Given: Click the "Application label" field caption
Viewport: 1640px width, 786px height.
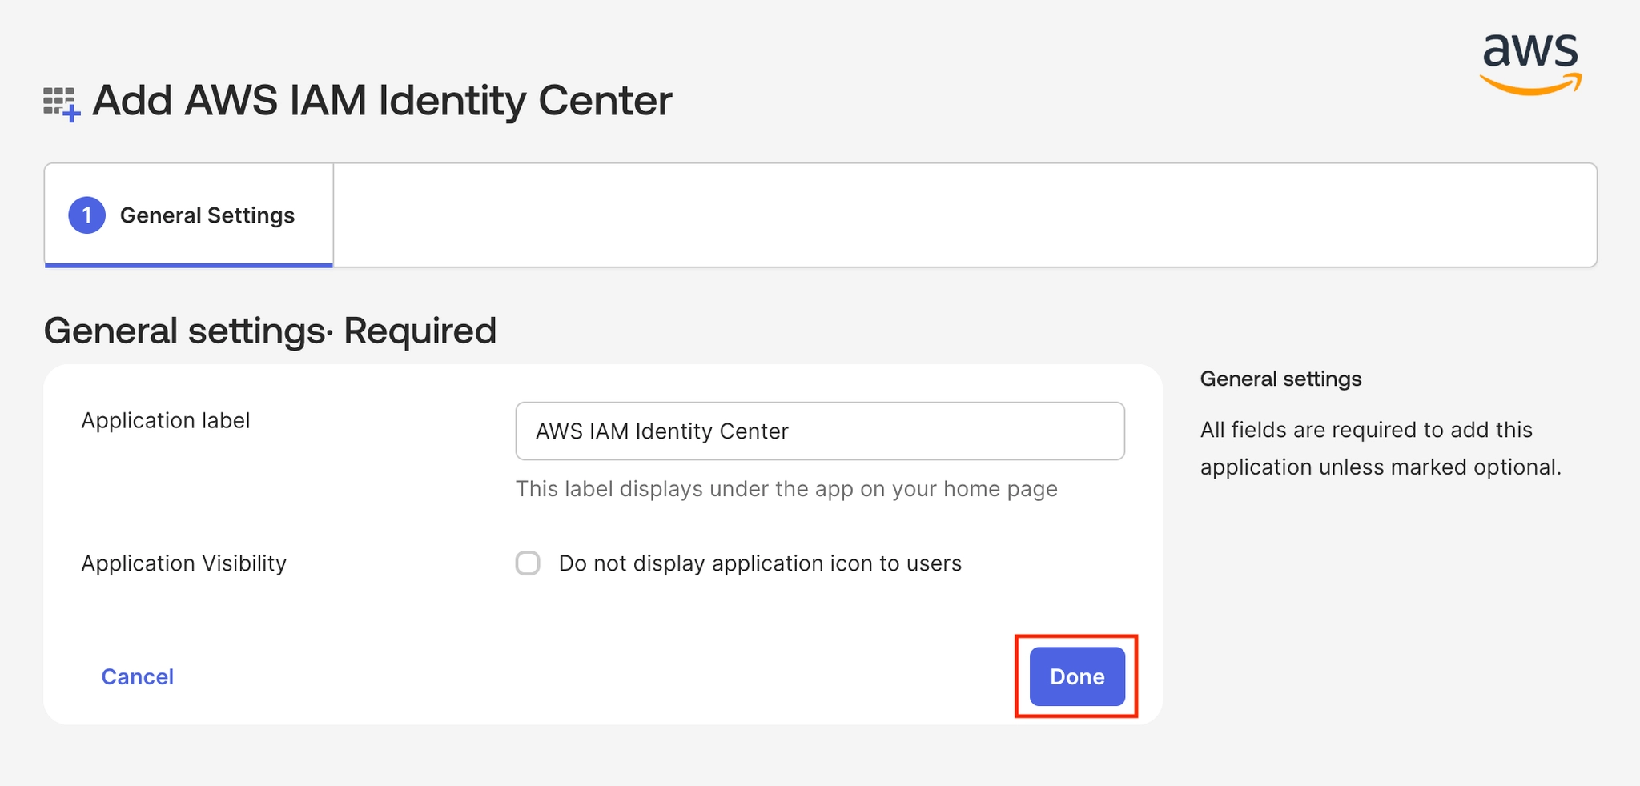Looking at the screenshot, I should pos(166,421).
